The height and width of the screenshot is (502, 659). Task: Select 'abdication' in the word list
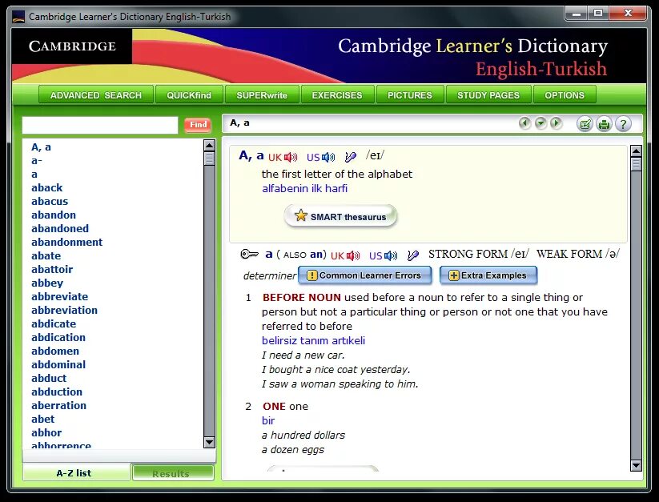(58, 337)
